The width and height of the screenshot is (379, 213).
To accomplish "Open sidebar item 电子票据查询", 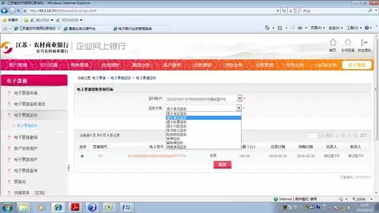I will pos(25,171).
